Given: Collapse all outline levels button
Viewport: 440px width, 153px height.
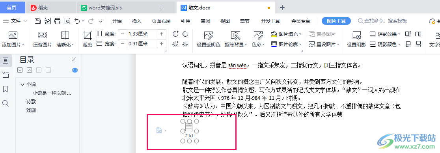Looking at the screenshot, I should pyautogui.click(x=30, y=70).
